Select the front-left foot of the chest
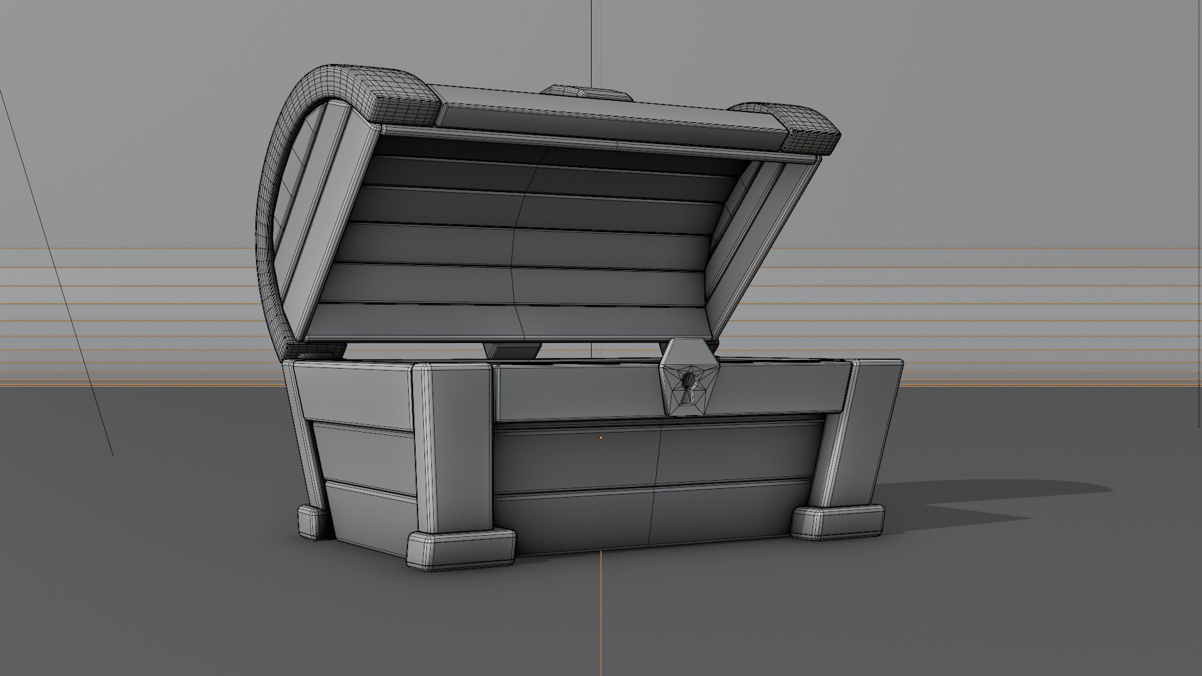The width and height of the screenshot is (1202, 676). point(460,551)
